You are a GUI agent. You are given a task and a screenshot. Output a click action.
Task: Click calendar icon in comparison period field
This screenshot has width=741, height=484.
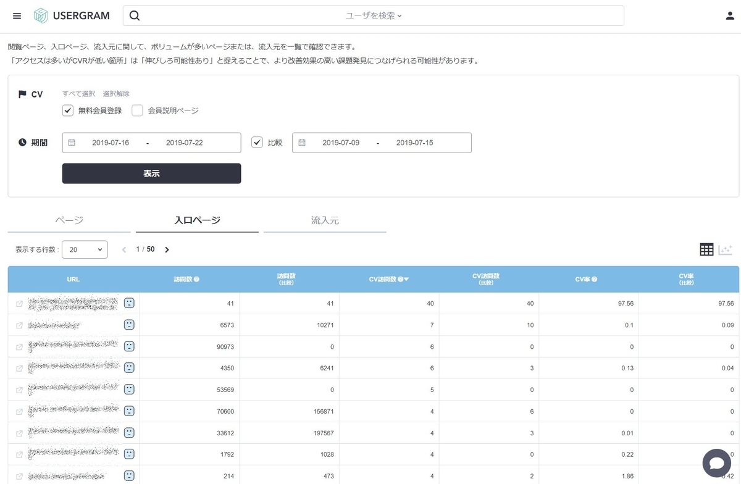tap(302, 143)
